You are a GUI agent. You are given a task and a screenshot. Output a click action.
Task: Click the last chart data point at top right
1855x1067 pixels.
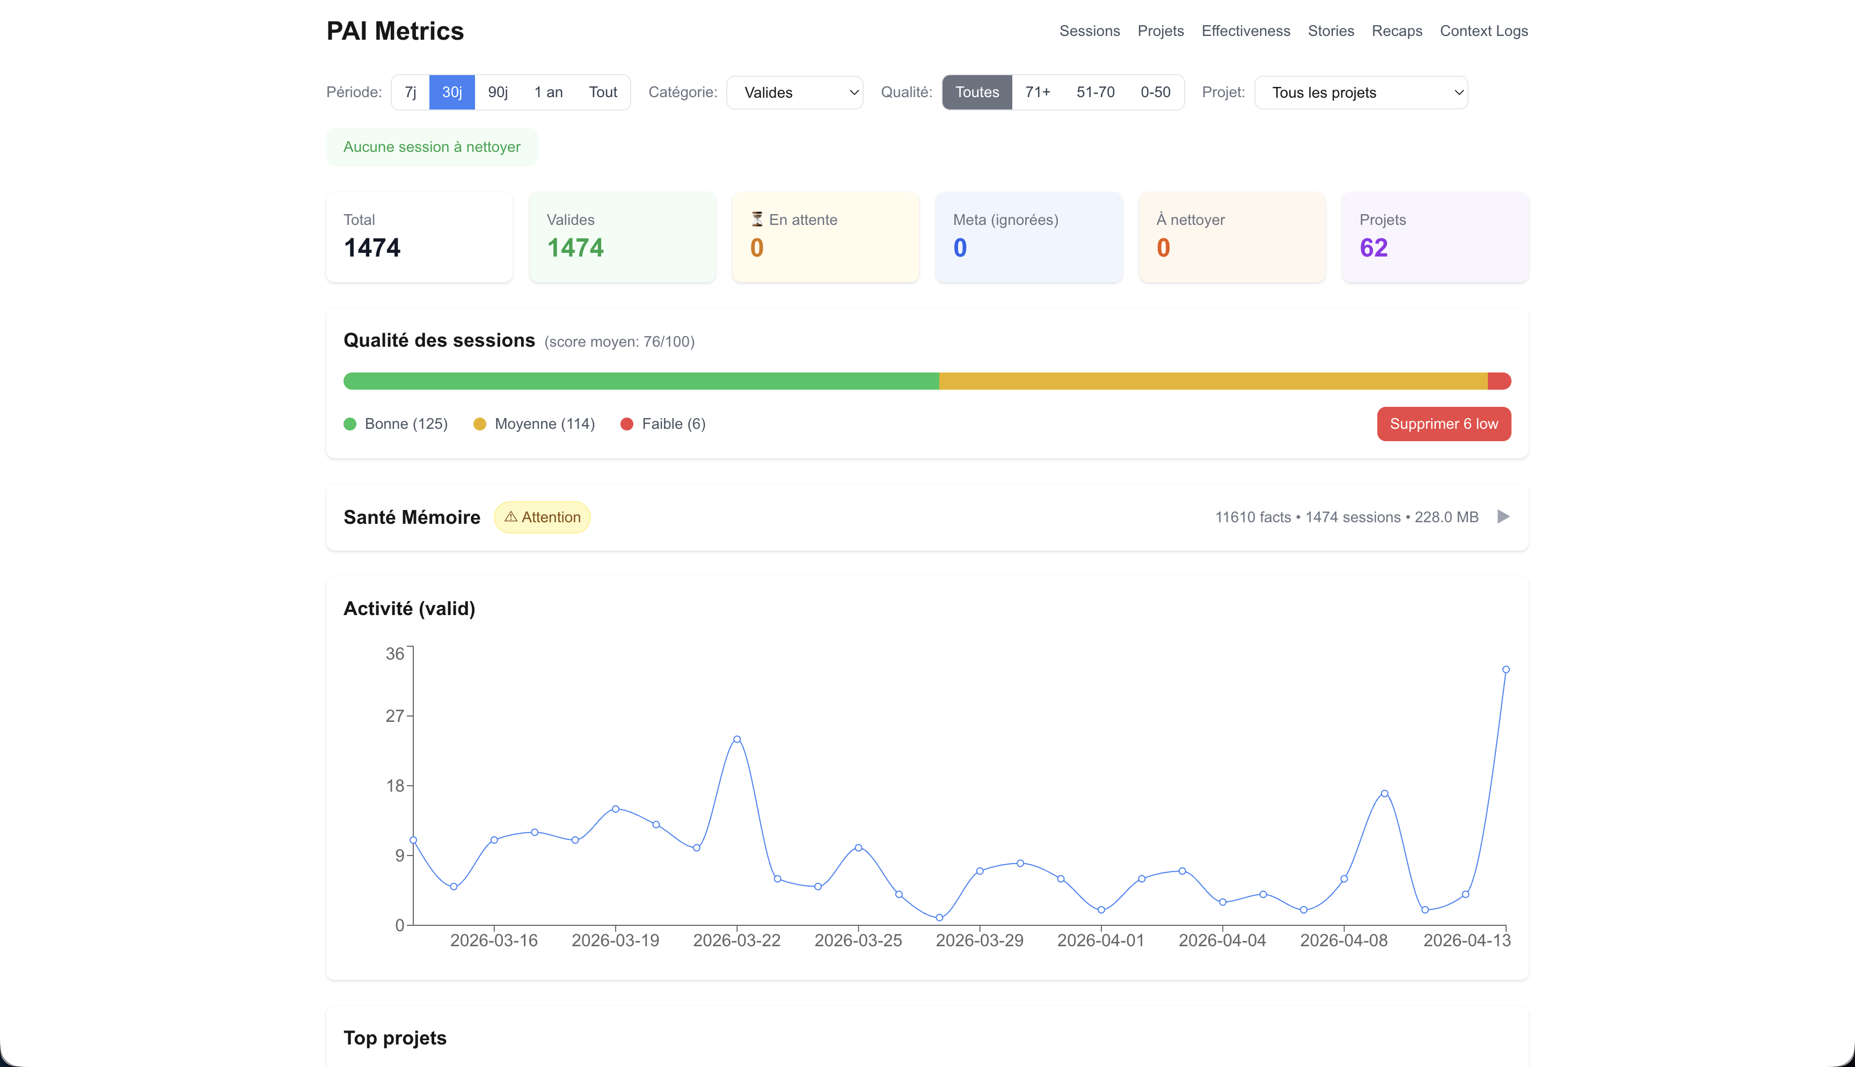point(1506,669)
